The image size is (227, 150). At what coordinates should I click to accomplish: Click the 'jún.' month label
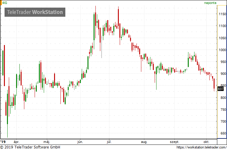click(x=80, y=142)
